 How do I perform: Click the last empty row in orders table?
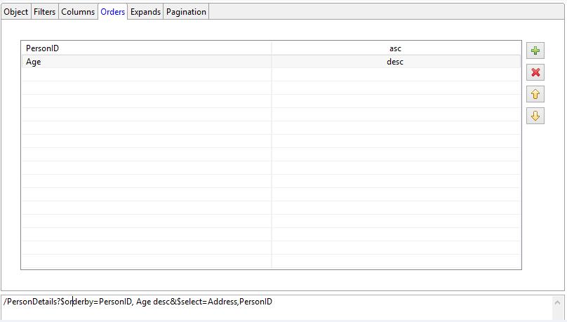coord(147,262)
